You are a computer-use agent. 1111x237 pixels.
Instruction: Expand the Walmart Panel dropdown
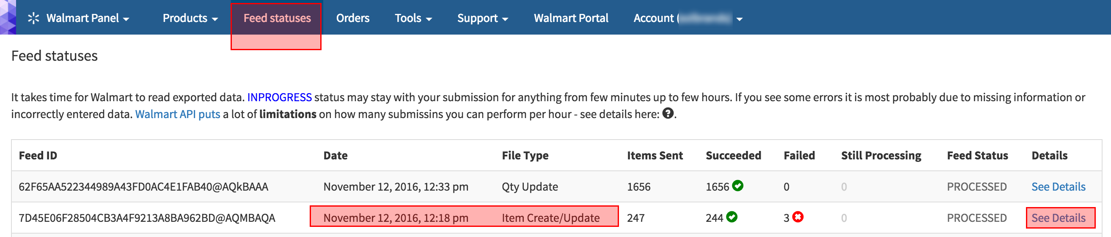(x=88, y=18)
